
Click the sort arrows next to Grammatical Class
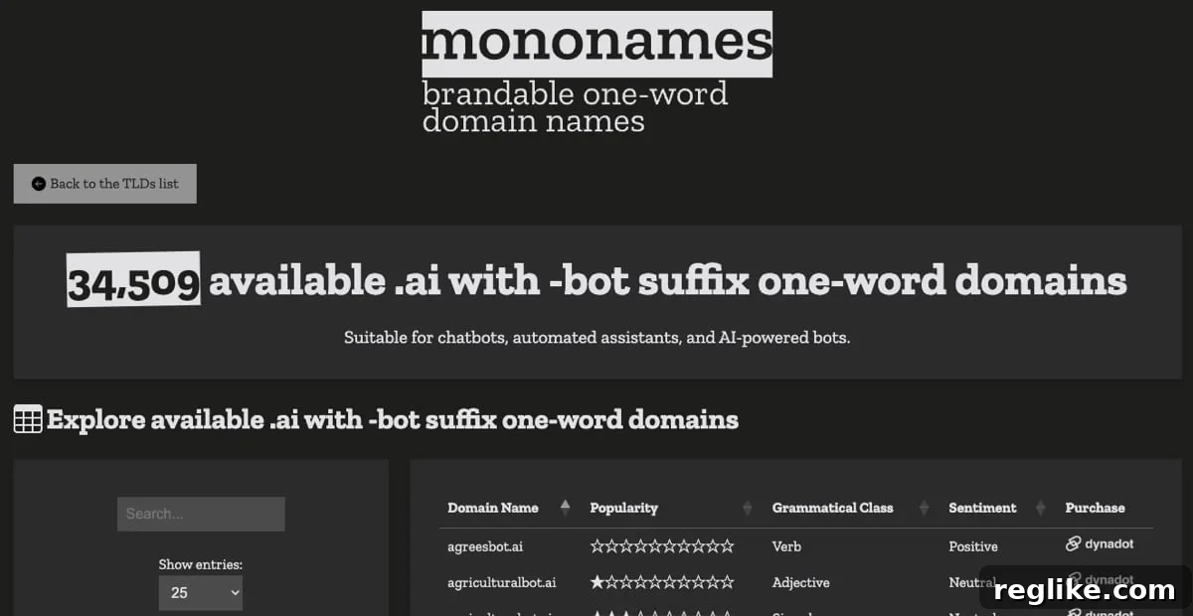[x=925, y=508]
